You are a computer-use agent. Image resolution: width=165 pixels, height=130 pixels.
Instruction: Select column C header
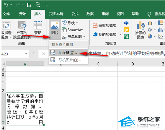click(x=98, y=64)
